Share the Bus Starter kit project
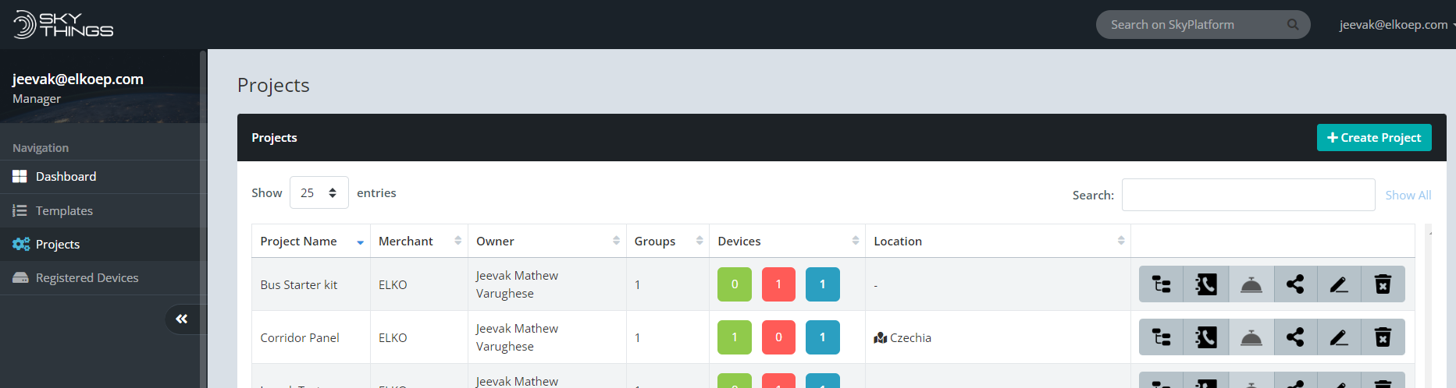1456x388 pixels. click(1295, 284)
